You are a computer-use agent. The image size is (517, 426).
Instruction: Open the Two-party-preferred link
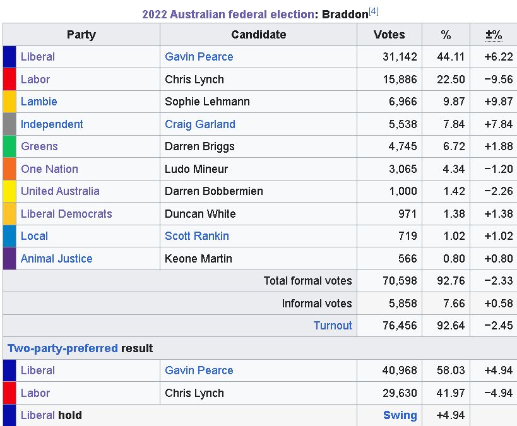point(62,348)
